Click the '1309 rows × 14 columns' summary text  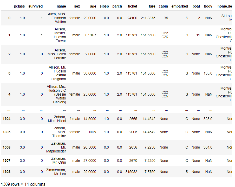(x=23, y=184)
